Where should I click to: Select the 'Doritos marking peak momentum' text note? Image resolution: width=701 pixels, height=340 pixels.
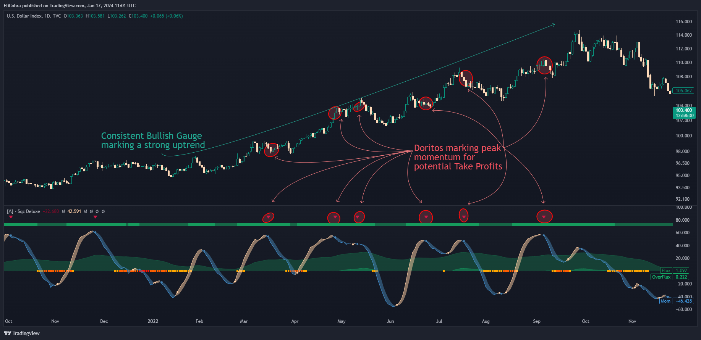[x=458, y=157]
